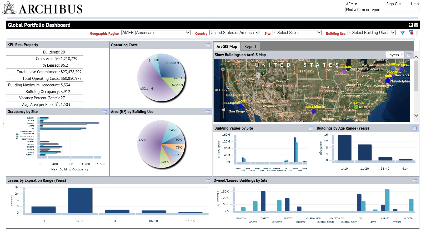Click the Sign Out link
The image size is (421, 231).
pos(393,4)
